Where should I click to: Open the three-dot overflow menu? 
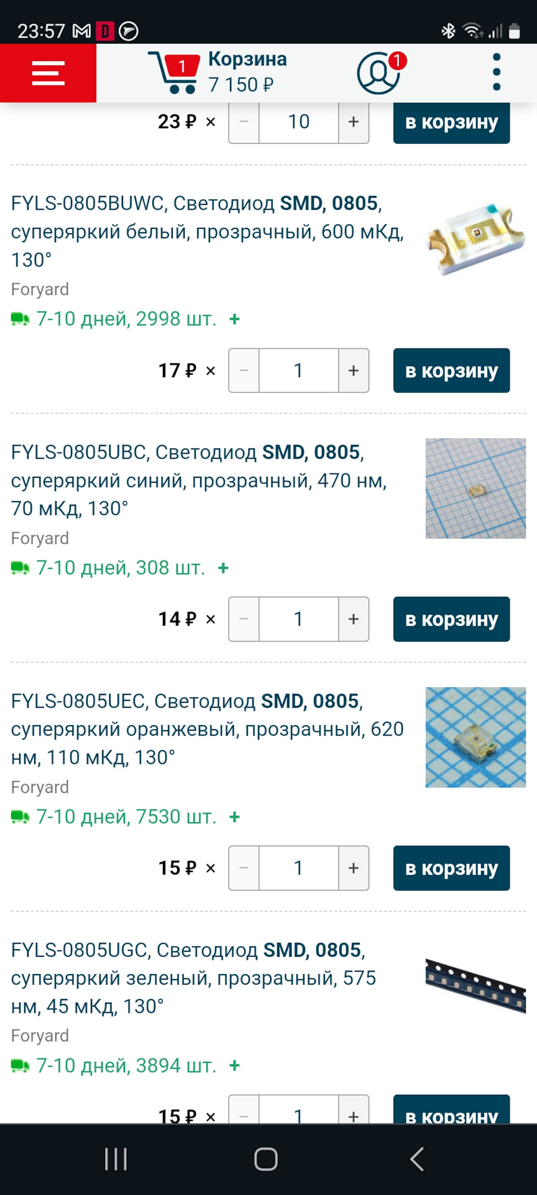[495, 72]
